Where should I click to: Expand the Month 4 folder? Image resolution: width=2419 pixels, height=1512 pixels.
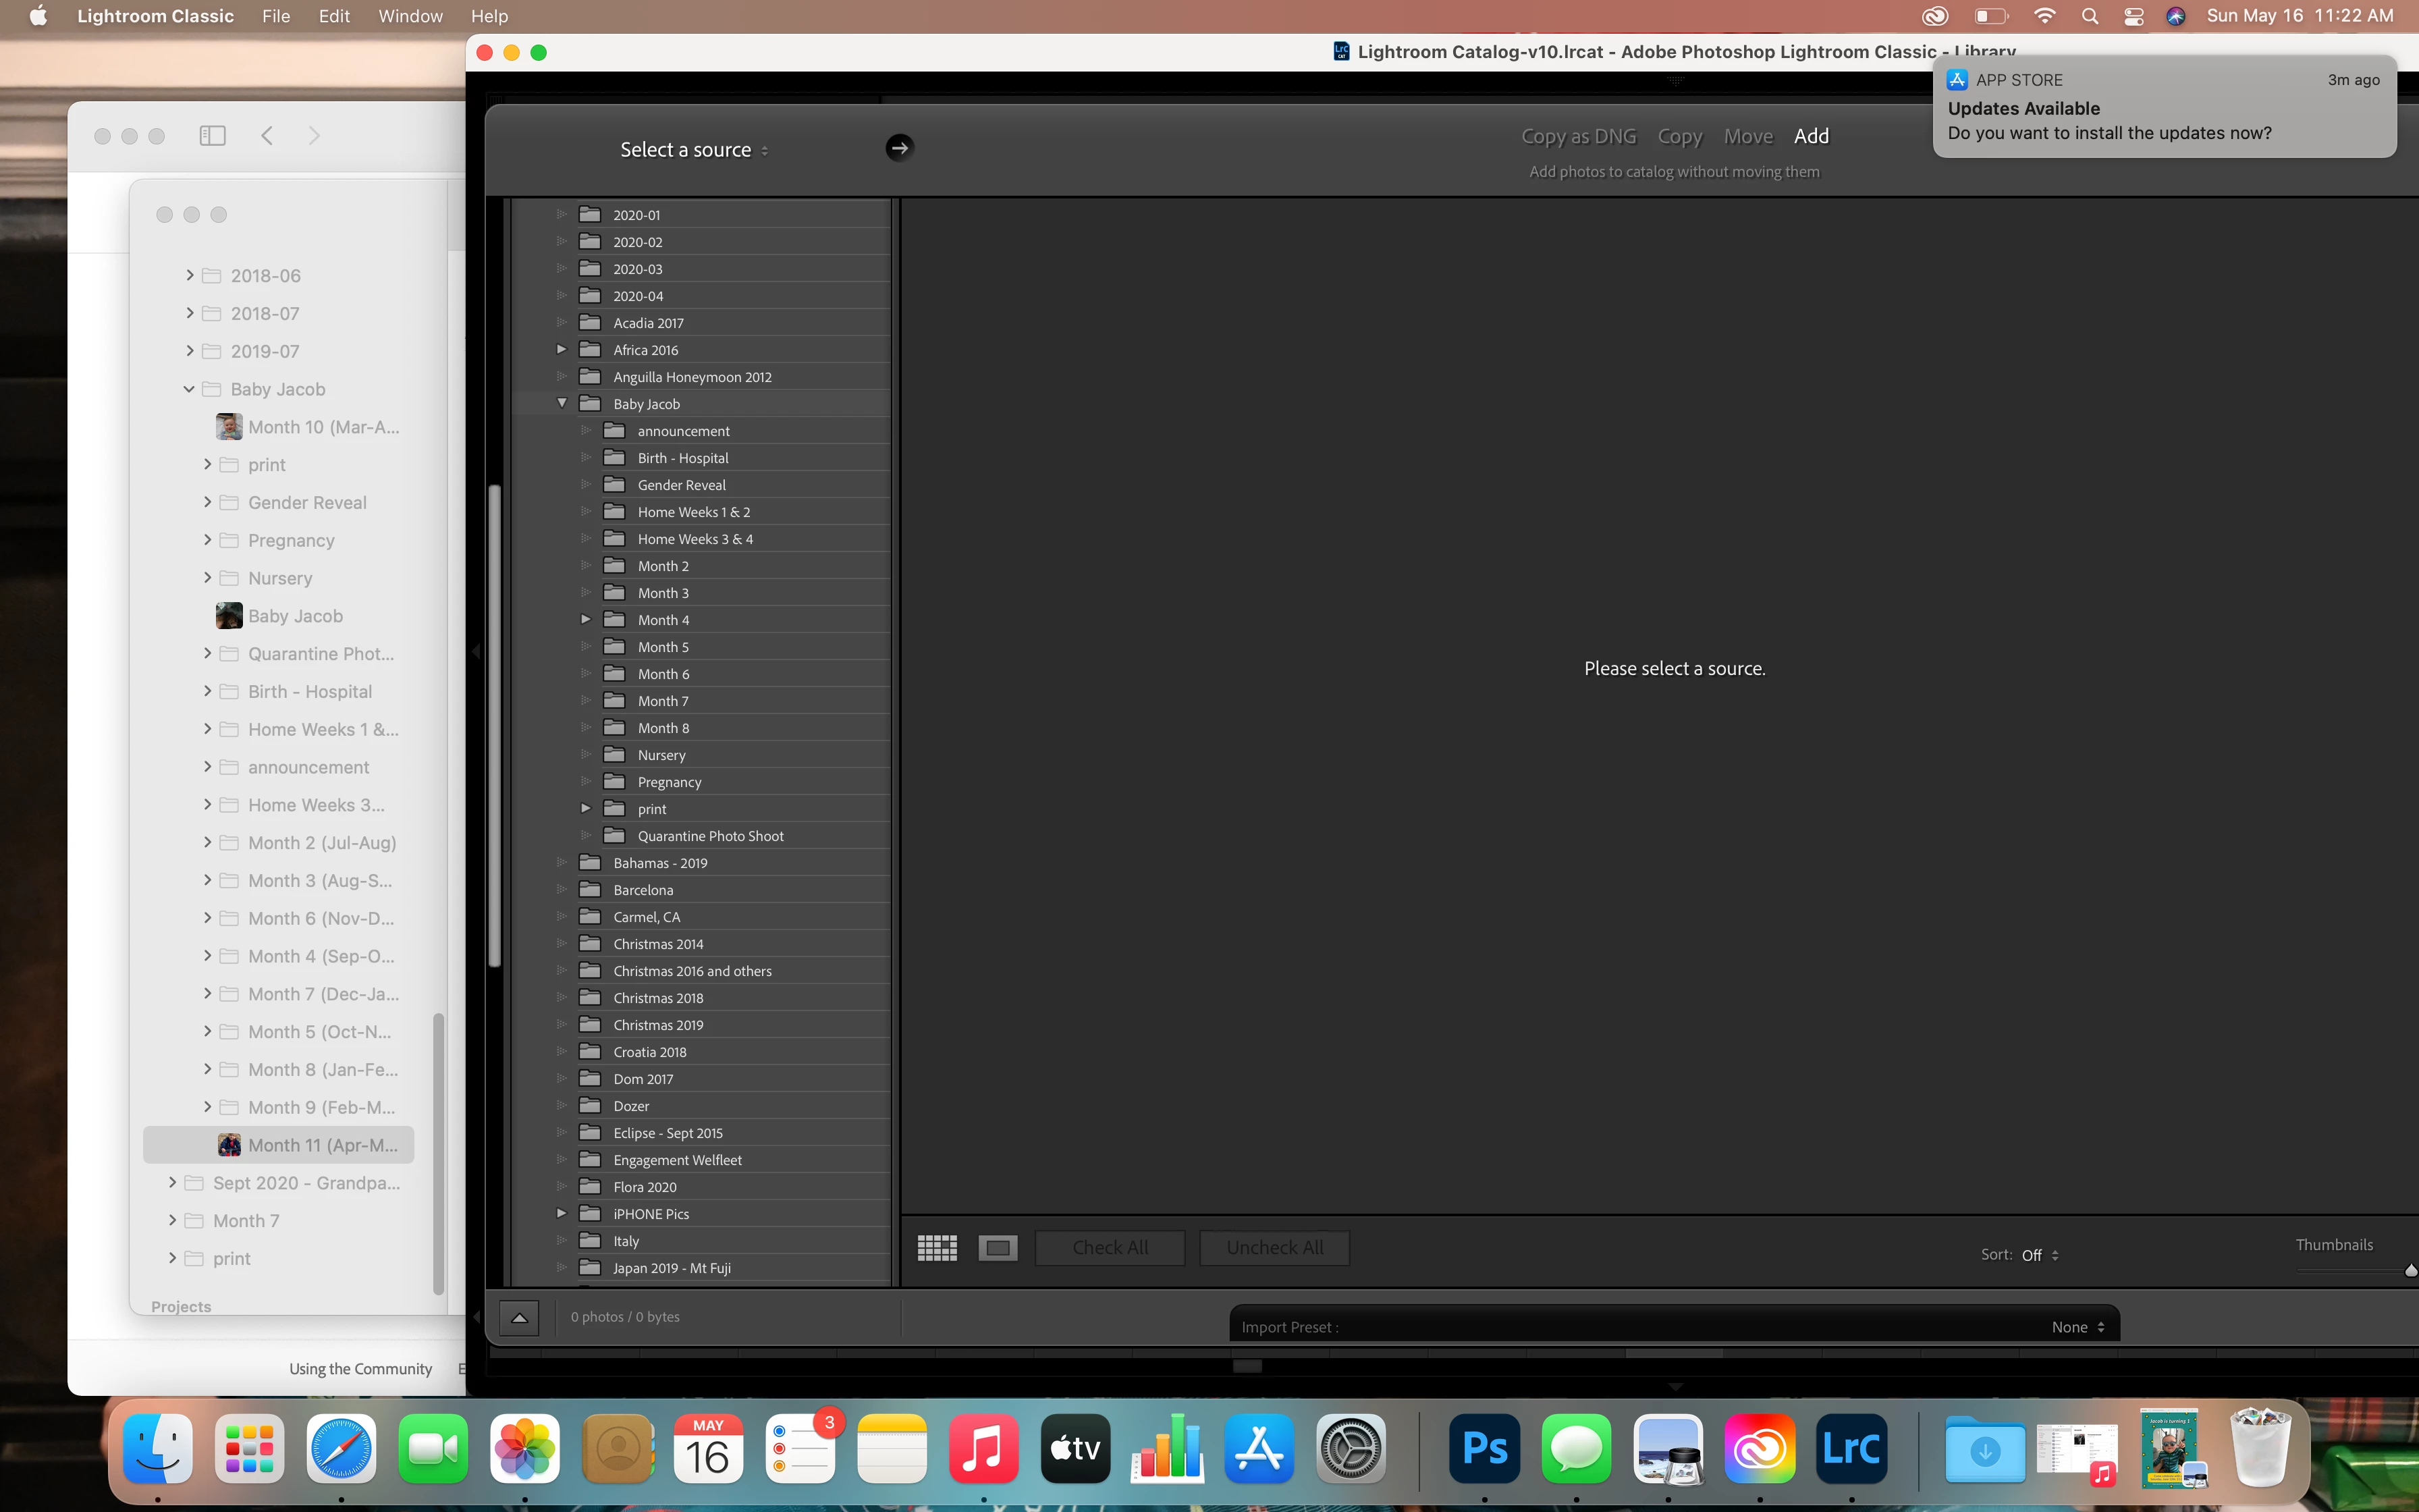coord(587,620)
